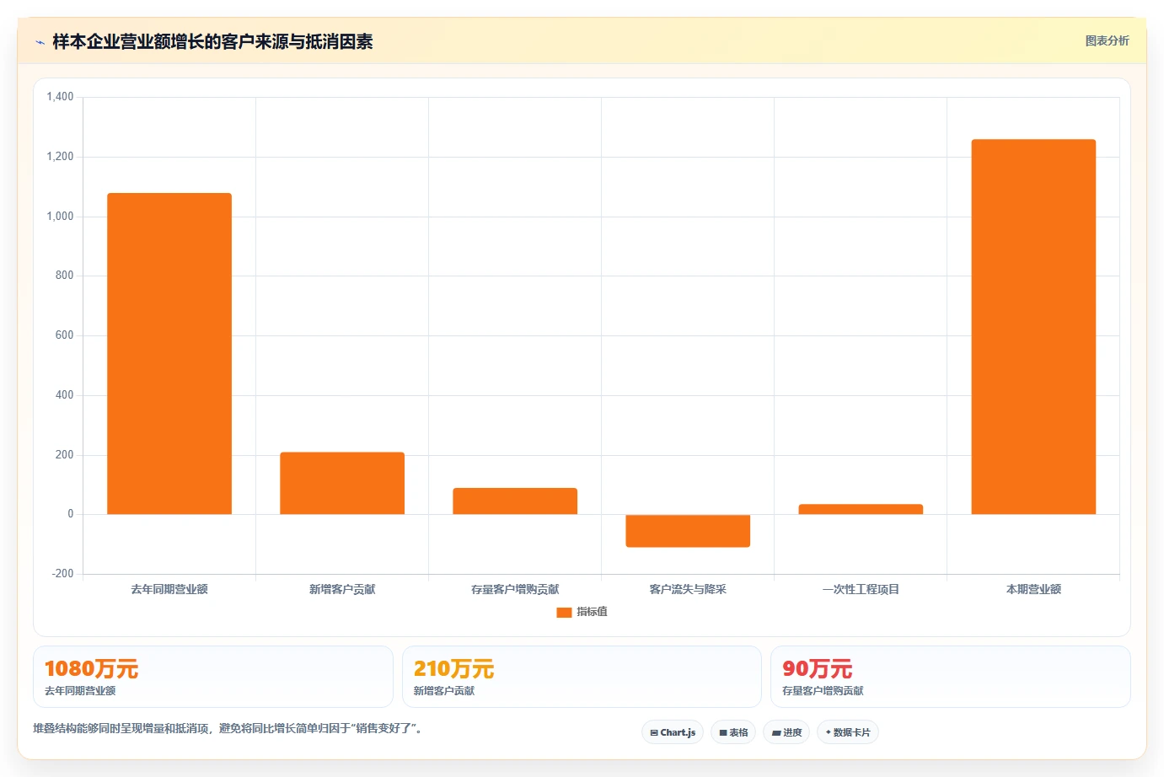
Task: Click the 一次性工程项目 bar
Action: click(861, 509)
